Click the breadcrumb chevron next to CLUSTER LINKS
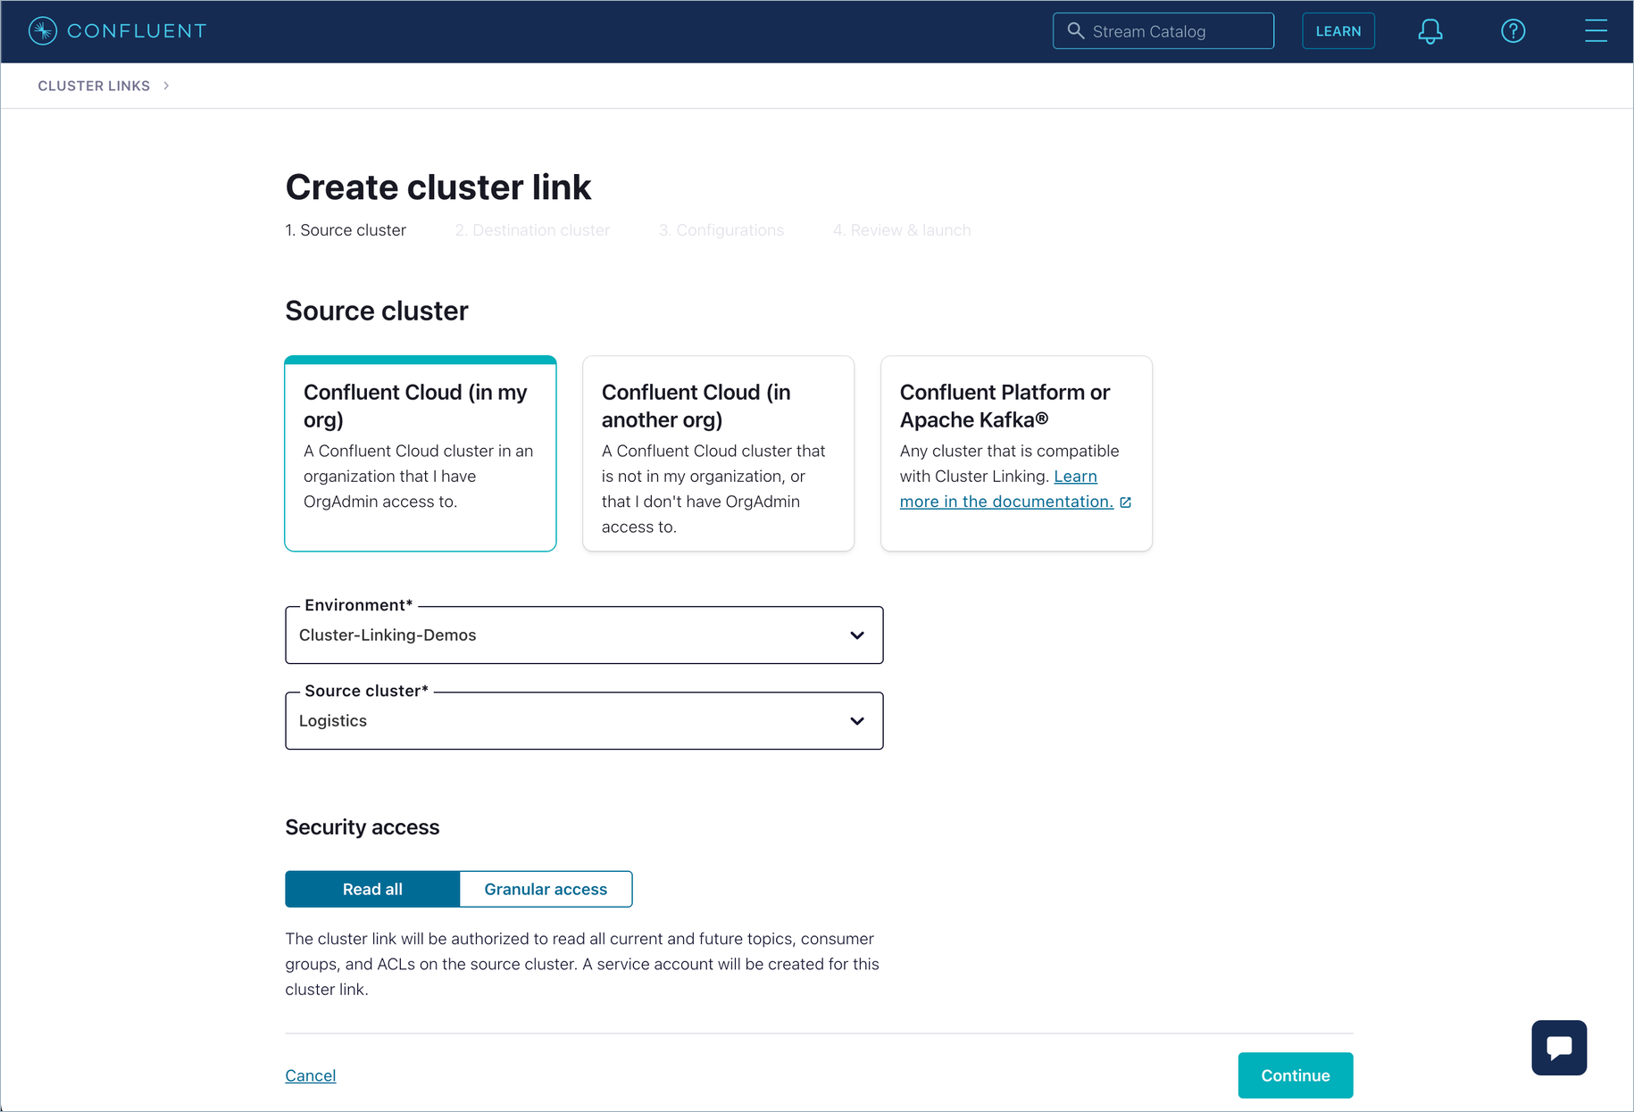This screenshot has width=1634, height=1112. tap(165, 85)
